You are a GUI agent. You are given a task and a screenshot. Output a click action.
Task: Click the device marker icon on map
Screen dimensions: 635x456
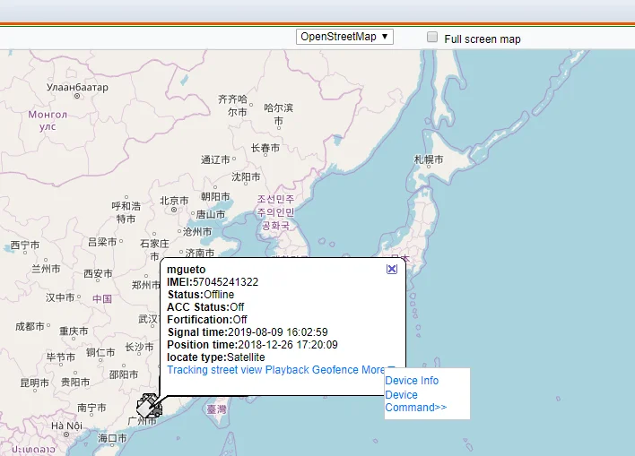148,406
